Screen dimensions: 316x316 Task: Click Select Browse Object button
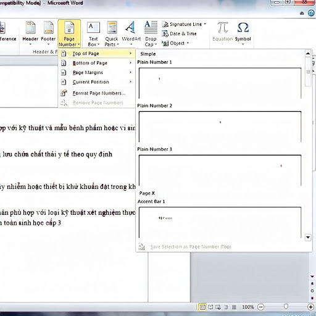(x=312, y=291)
